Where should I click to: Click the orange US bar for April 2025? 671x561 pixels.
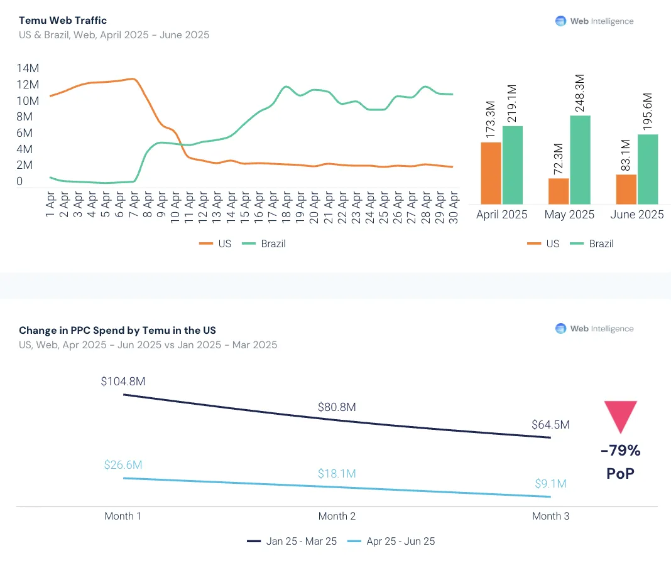click(491, 173)
